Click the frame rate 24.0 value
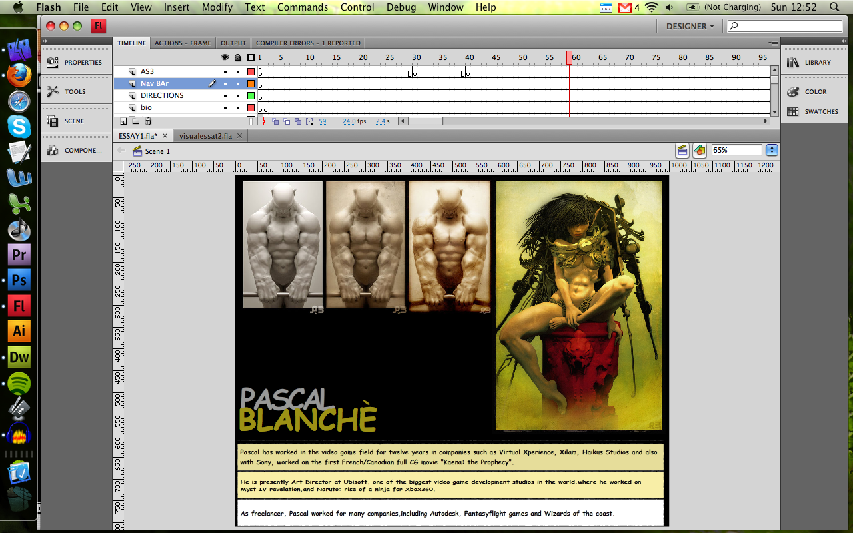The height and width of the screenshot is (533, 853). pyautogui.click(x=349, y=121)
